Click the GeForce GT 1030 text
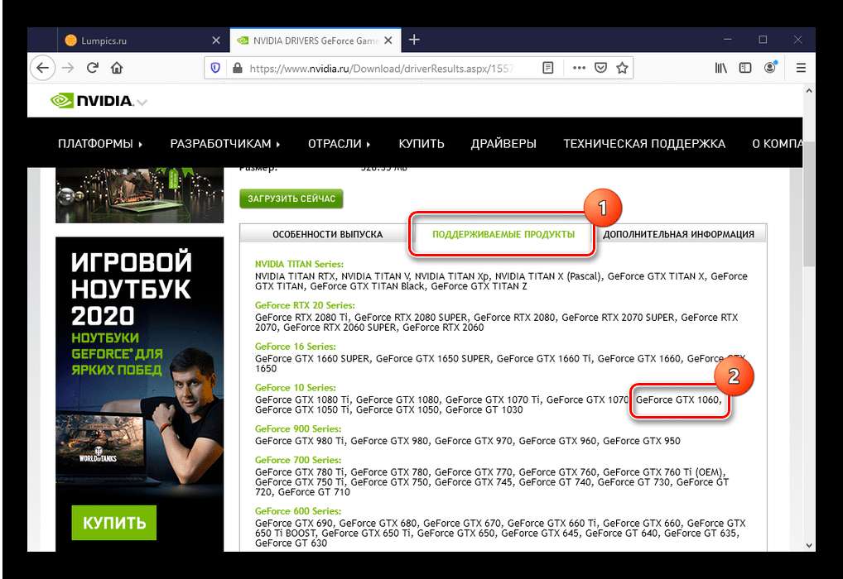The height and width of the screenshot is (579, 843). (x=484, y=409)
